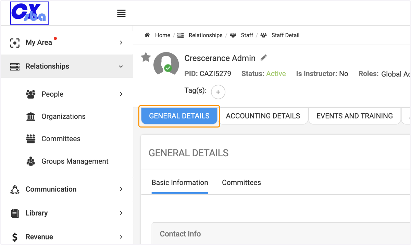Select the Basic Information sub-tab

coord(180,183)
